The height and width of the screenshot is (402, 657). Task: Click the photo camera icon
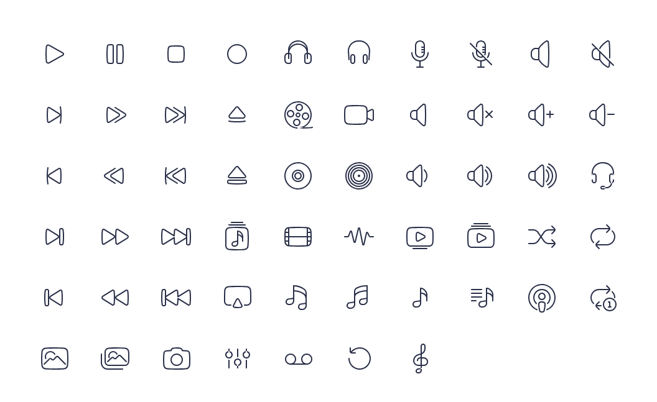coord(177,359)
